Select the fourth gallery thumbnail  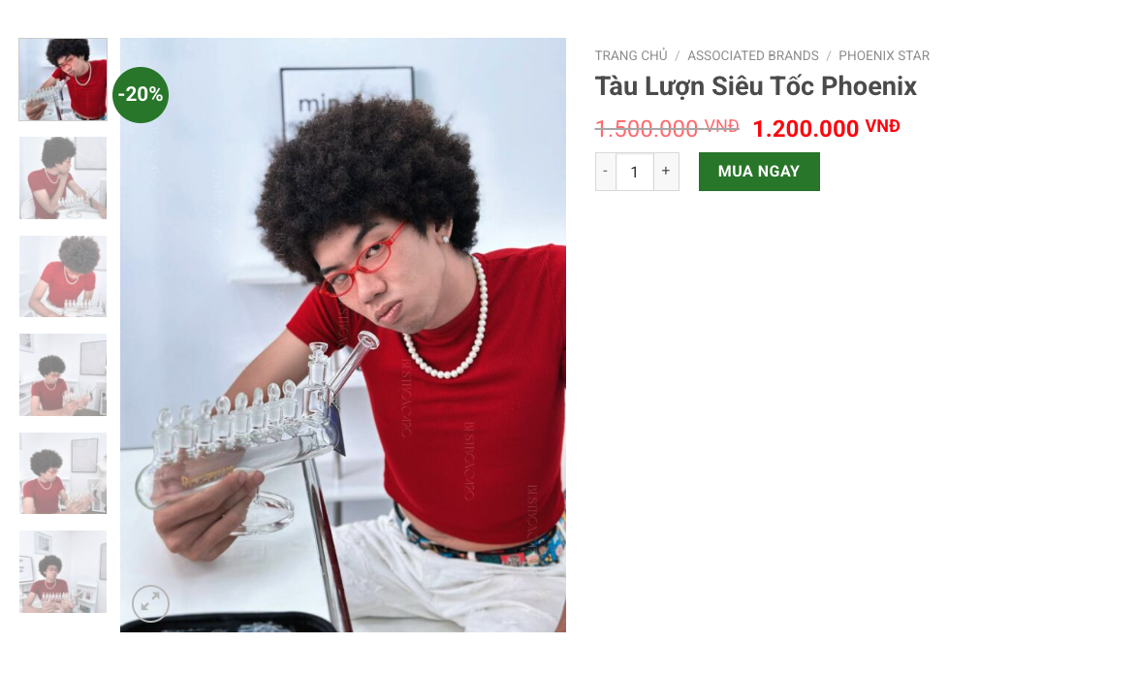(x=63, y=374)
